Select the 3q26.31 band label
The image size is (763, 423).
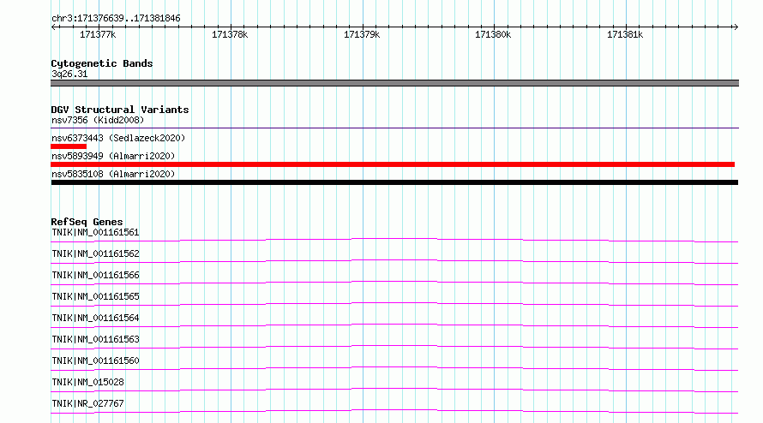tap(69, 74)
